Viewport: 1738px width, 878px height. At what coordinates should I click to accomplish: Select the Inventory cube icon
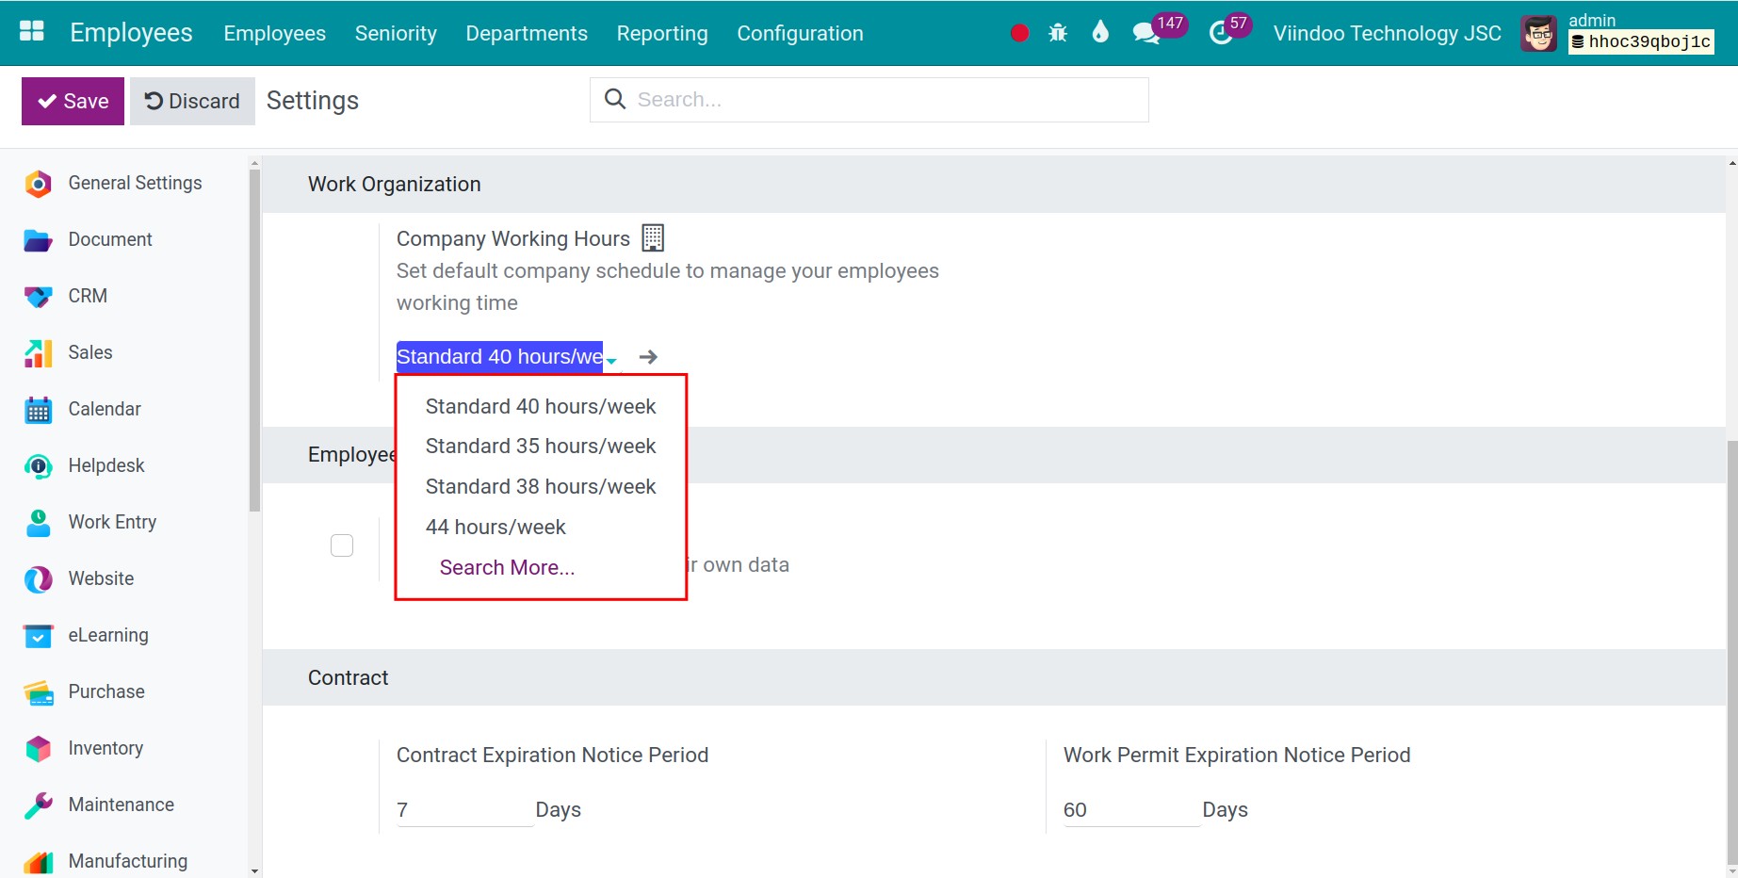point(38,749)
